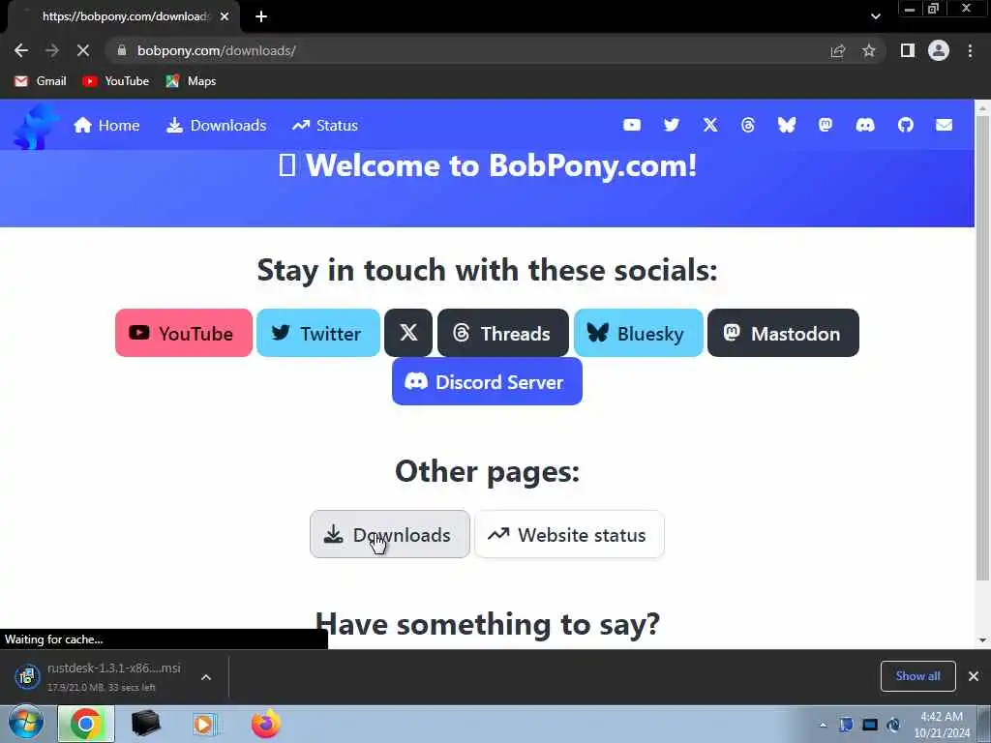The height and width of the screenshot is (743, 991).
Task: Share this page via address bar icon
Action: click(838, 50)
